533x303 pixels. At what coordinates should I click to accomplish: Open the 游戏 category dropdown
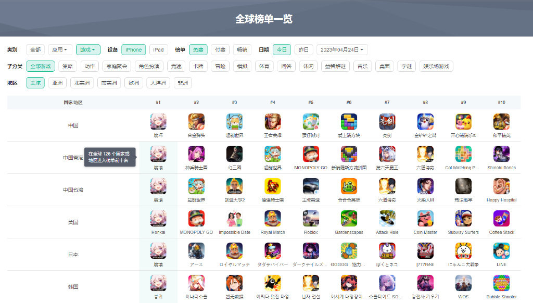click(x=88, y=50)
